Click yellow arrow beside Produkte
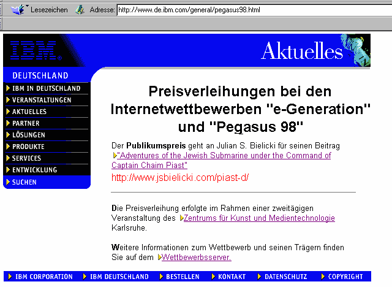This screenshot has height=287, width=392. tap(8, 147)
